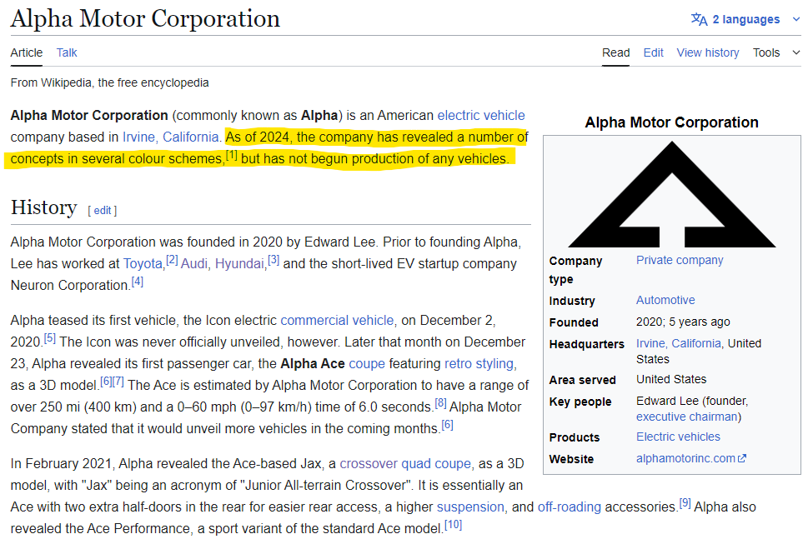
Task: Click the '2020; 5 years ago' value
Action: click(683, 322)
